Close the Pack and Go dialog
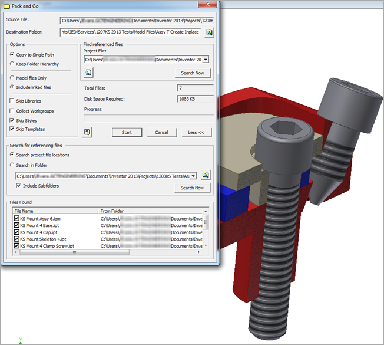 tap(208, 4)
